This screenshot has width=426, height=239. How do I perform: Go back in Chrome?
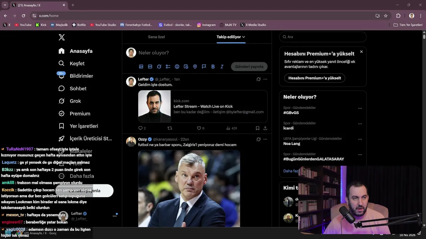point(5,16)
